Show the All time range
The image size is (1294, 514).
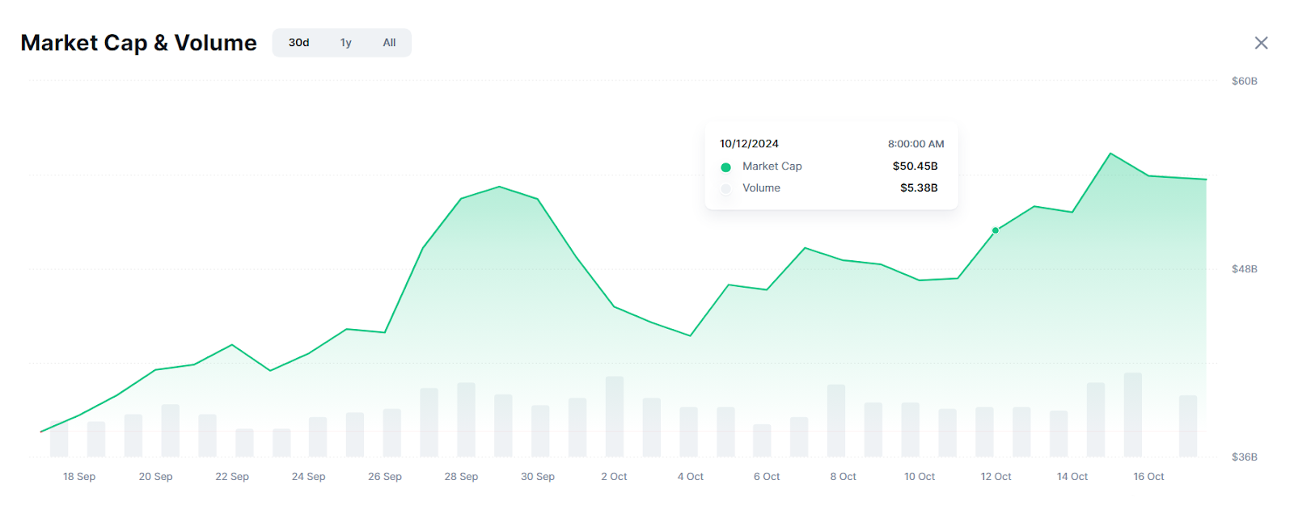click(x=389, y=43)
